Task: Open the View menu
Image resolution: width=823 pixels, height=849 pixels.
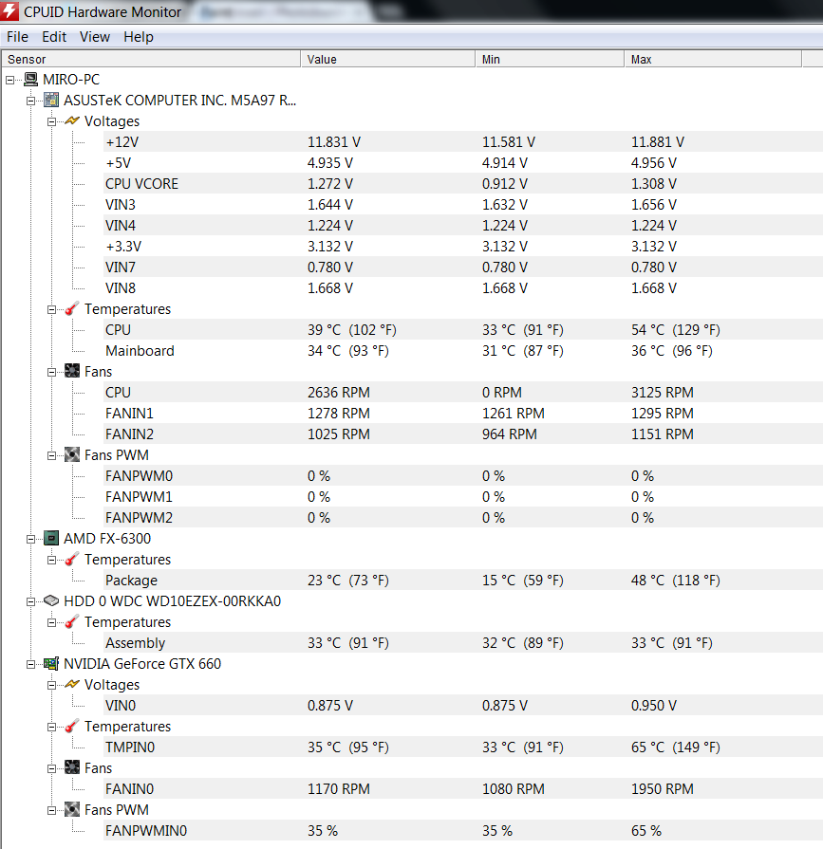Action: (95, 37)
